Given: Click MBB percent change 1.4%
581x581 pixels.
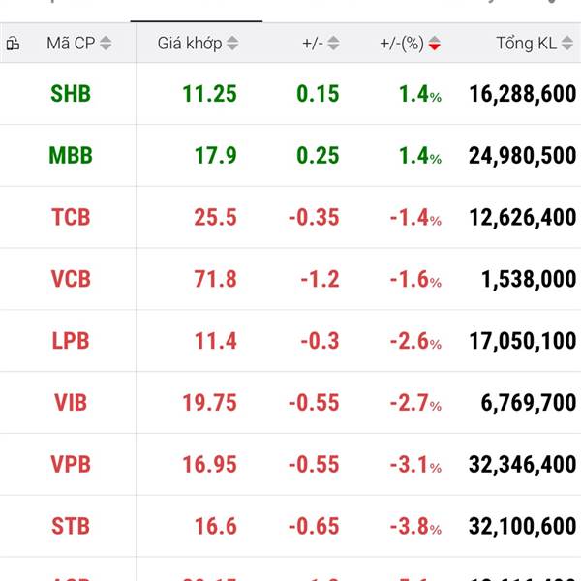Looking at the screenshot, I should pos(420,155).
